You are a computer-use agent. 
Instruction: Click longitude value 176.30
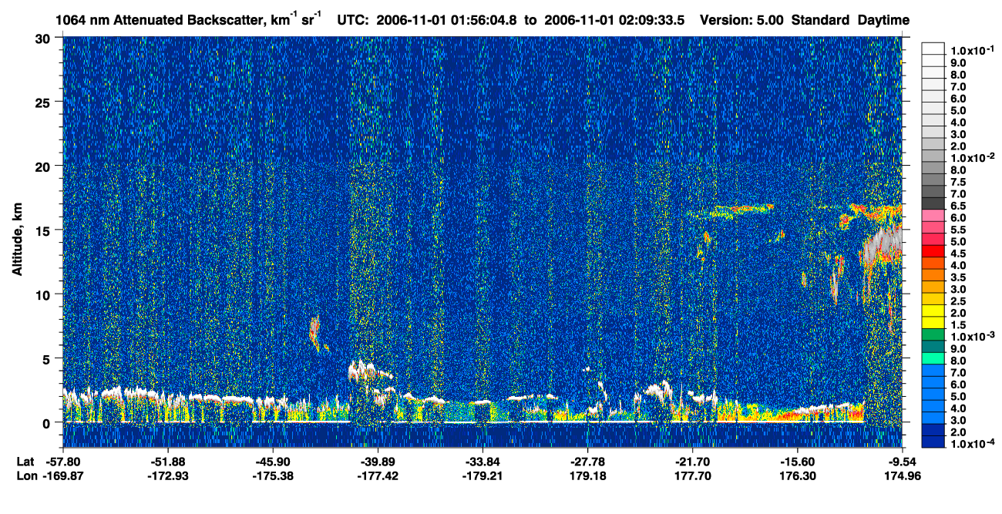(798, 475)
